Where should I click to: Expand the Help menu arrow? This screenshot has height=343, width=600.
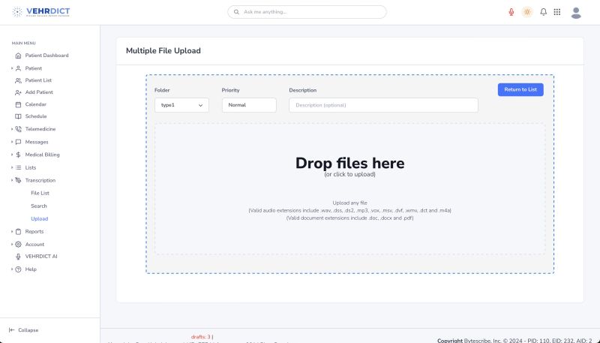pos(12,269)
